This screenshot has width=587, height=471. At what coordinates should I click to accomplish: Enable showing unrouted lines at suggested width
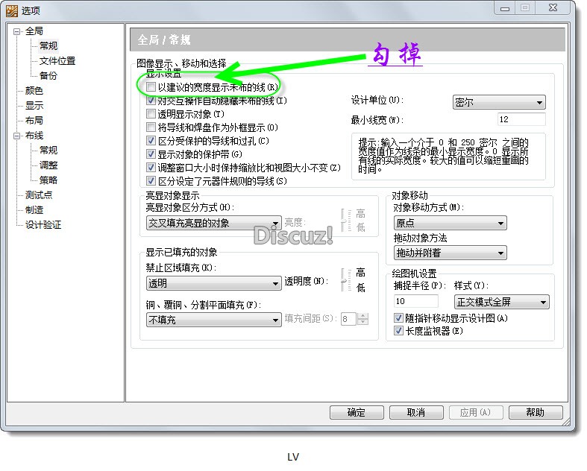(151, 87)
